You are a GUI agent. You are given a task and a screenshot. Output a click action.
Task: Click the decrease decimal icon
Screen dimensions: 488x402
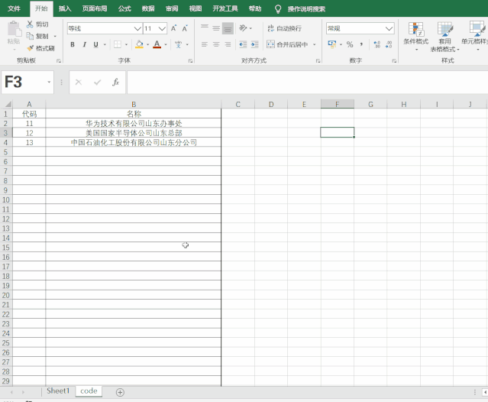tap(389, 44)
